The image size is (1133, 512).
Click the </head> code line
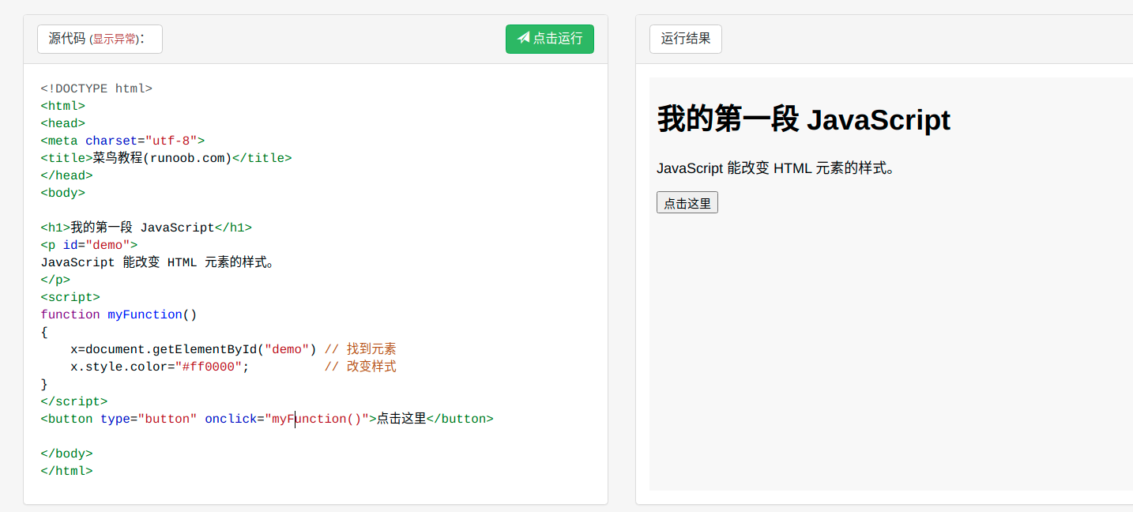pos(67,175)
